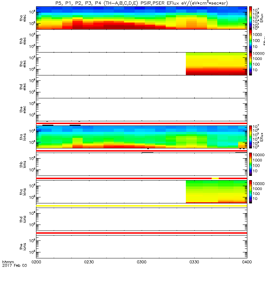Click the 'hhmm' time format label
This screenshot has width=265, height=282.
coord(8,262)
